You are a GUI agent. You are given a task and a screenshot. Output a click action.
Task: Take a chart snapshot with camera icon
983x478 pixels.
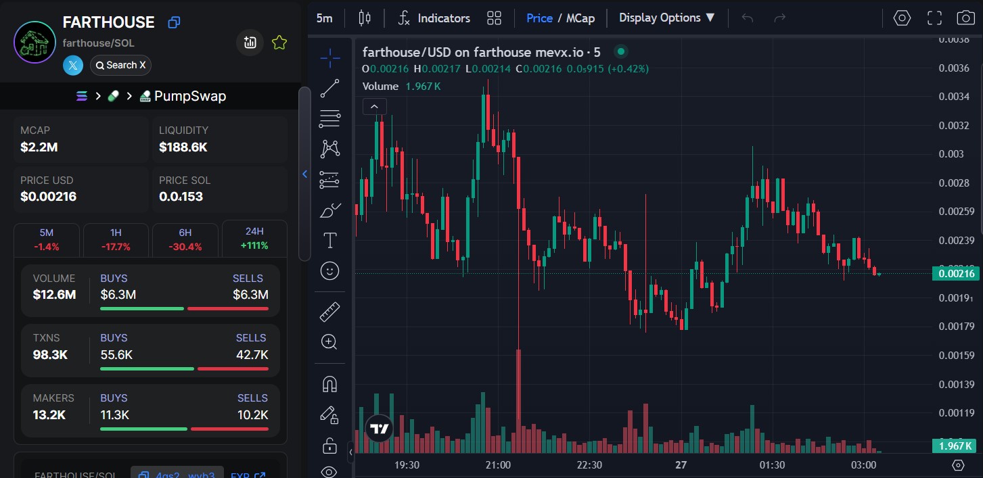click(965, 18)
